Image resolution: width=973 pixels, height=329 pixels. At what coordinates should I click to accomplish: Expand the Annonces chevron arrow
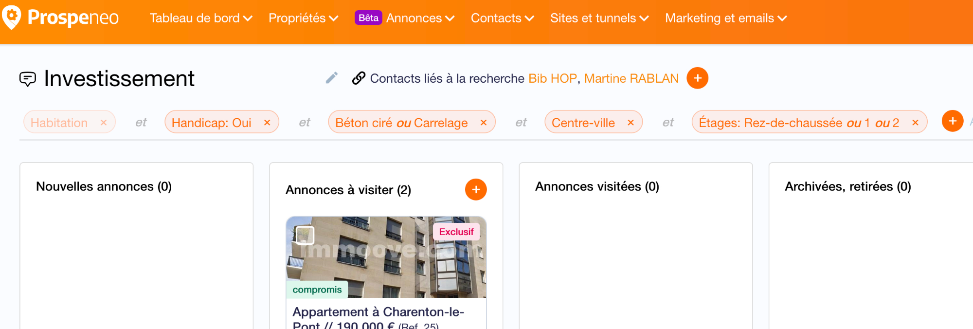[450, 18]
